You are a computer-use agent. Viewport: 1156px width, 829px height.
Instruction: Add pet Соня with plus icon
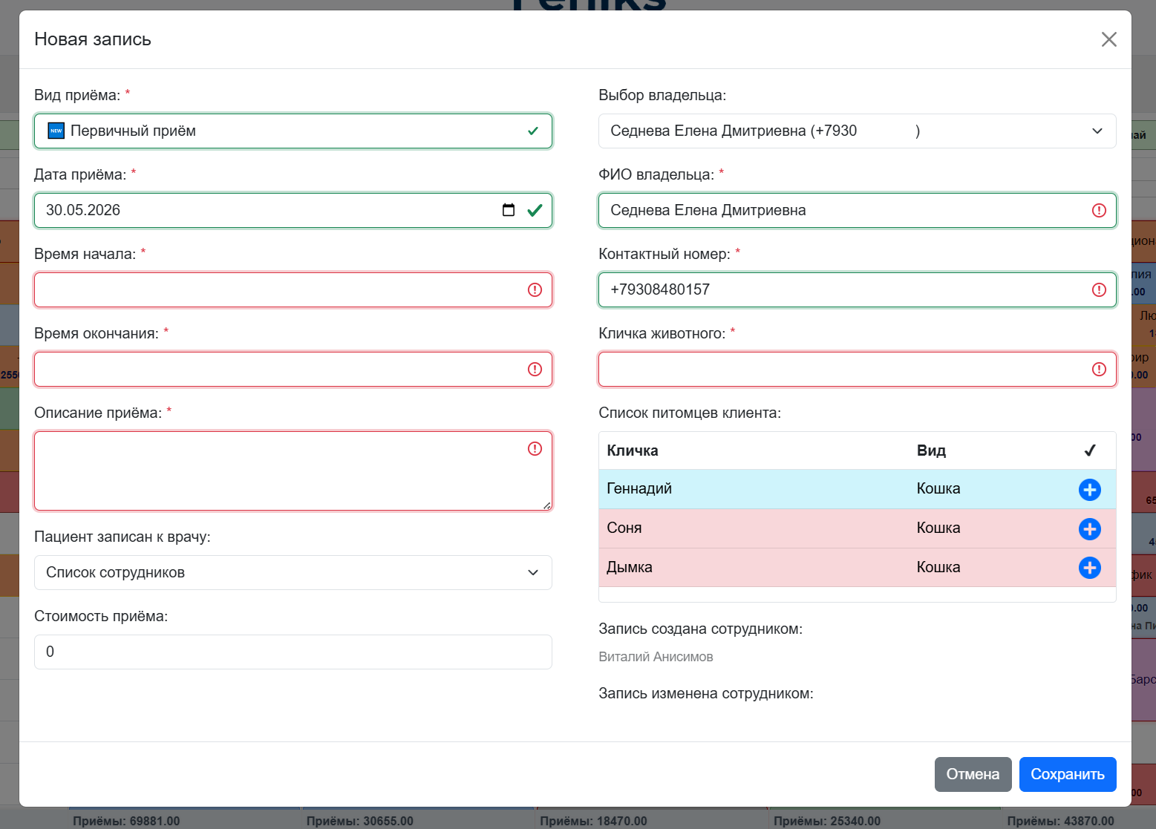(1089, 528)
